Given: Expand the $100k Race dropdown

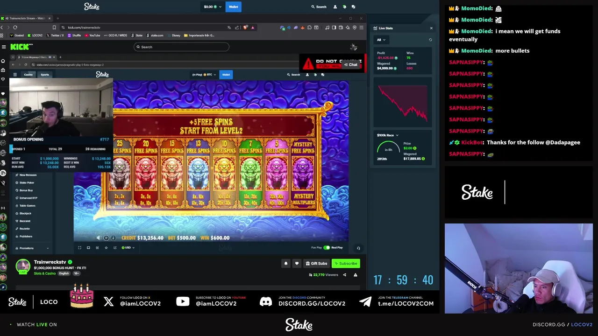Looking at the screenshot, I should [x=388, y=135].
